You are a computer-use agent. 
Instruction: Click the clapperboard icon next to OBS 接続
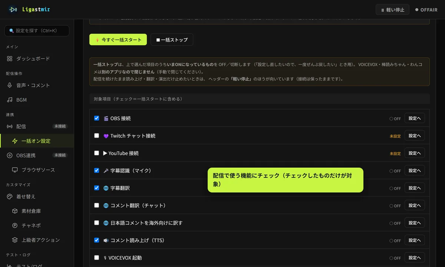[x=106, y=118]
